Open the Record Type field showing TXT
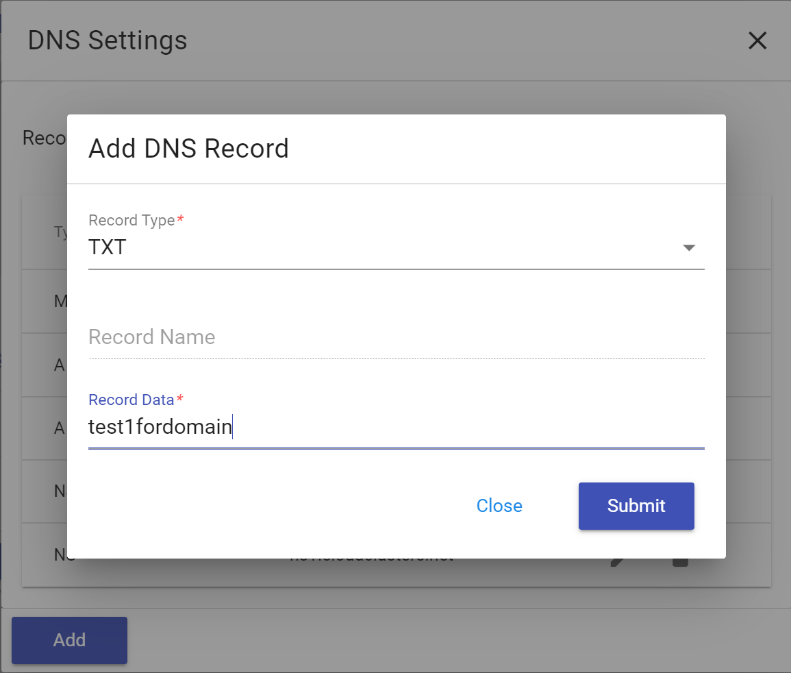This screenshot has width=791, height=673. 384,247
